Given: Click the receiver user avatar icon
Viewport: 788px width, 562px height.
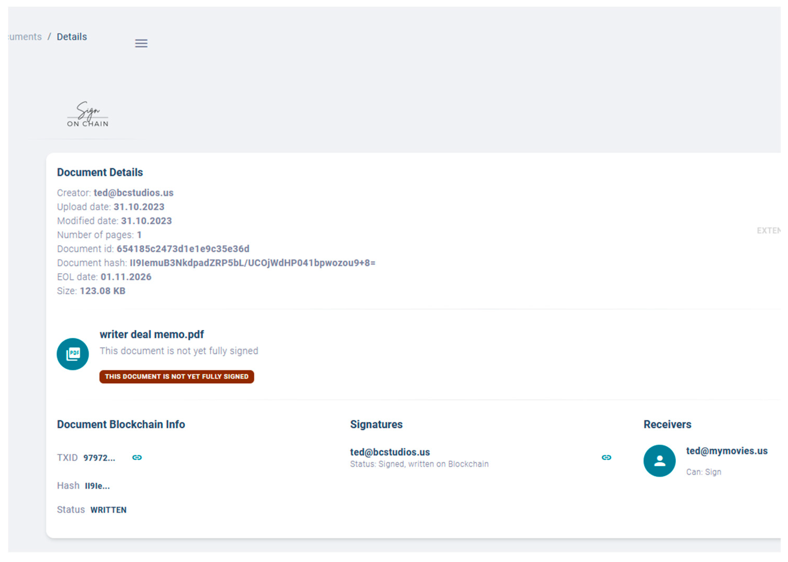Looking at the screenshot, I should tap(659, 460).
